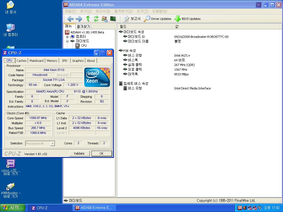
Task: Click the Intel Direct Media Interface value
Action: click(192, 88)
